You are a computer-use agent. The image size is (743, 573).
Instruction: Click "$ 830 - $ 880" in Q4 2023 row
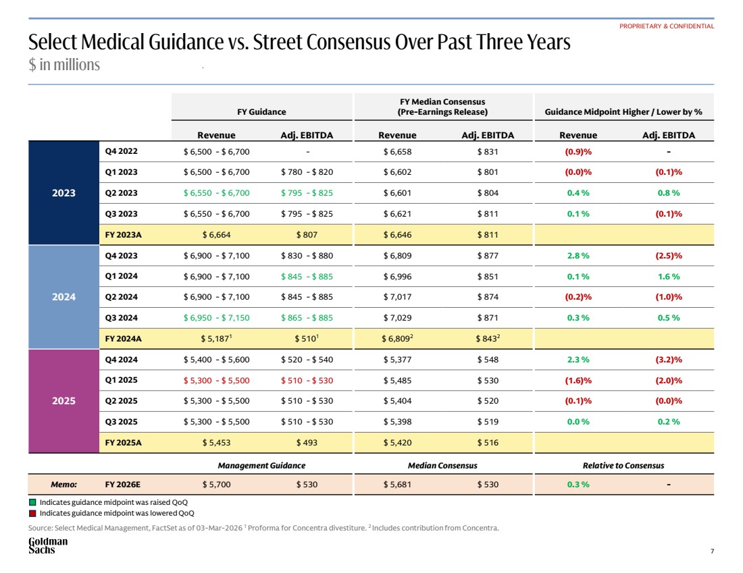307,255
